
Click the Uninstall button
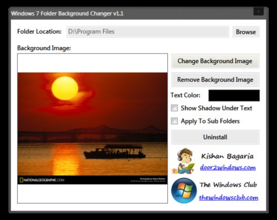pyautogui.click(x=215, y=137)
